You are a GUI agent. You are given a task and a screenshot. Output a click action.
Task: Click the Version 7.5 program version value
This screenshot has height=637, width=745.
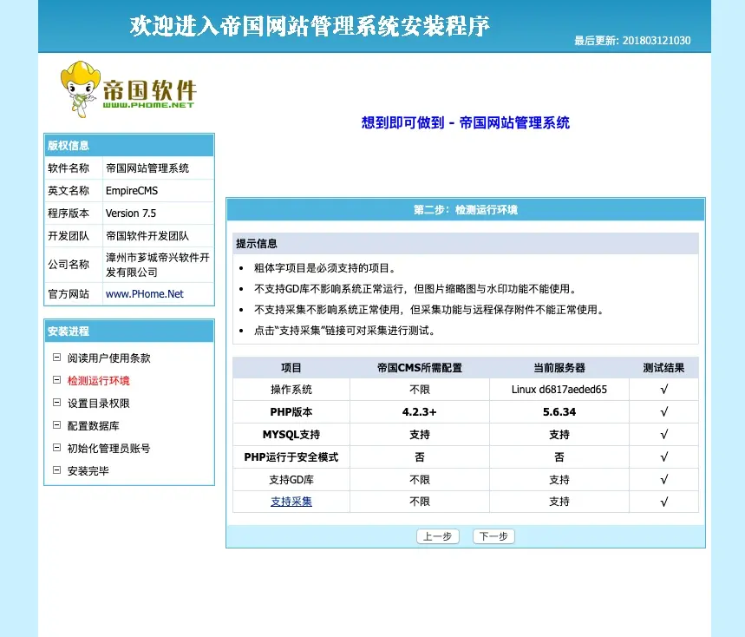click(x=131, y=213)
